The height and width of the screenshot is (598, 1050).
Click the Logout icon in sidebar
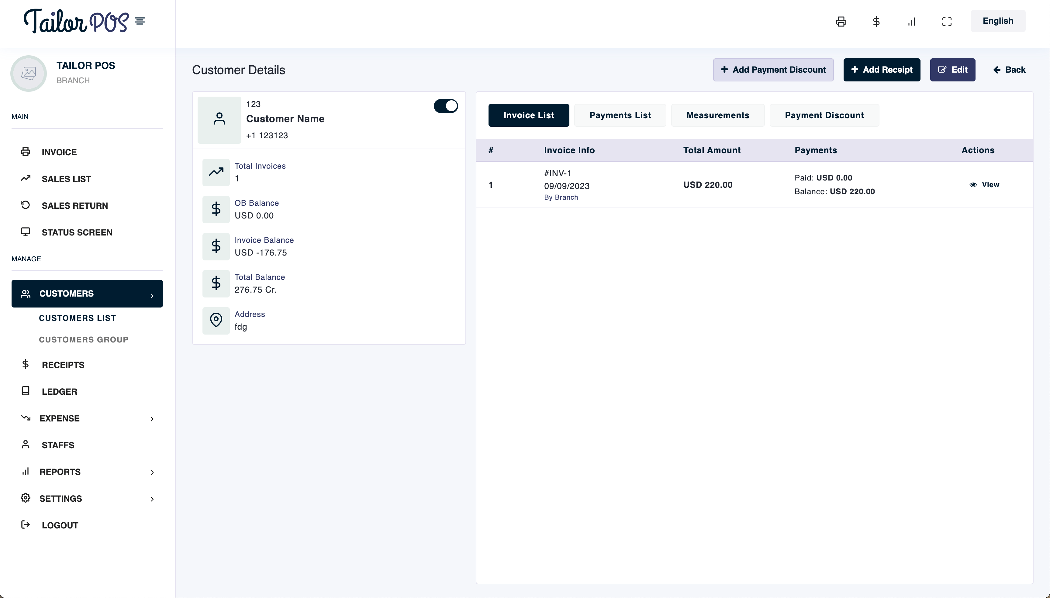(x=26, y=524)
